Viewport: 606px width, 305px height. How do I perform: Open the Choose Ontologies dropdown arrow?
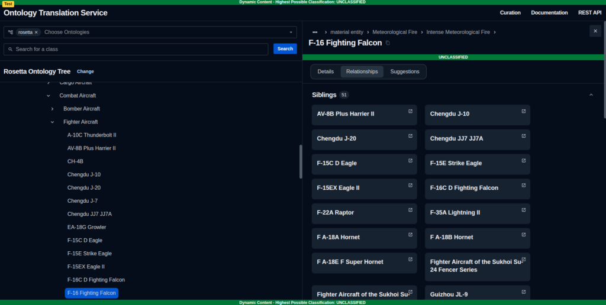[x=291, y=32]
